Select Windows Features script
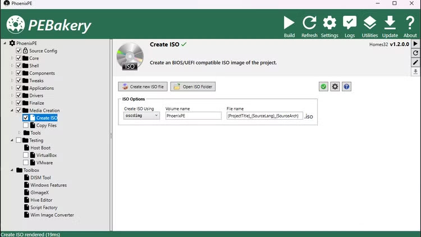 (x=49, y=185)
